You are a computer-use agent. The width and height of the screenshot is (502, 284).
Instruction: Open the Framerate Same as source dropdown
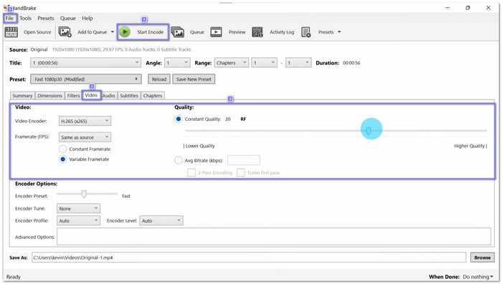[x=85, y=137]
